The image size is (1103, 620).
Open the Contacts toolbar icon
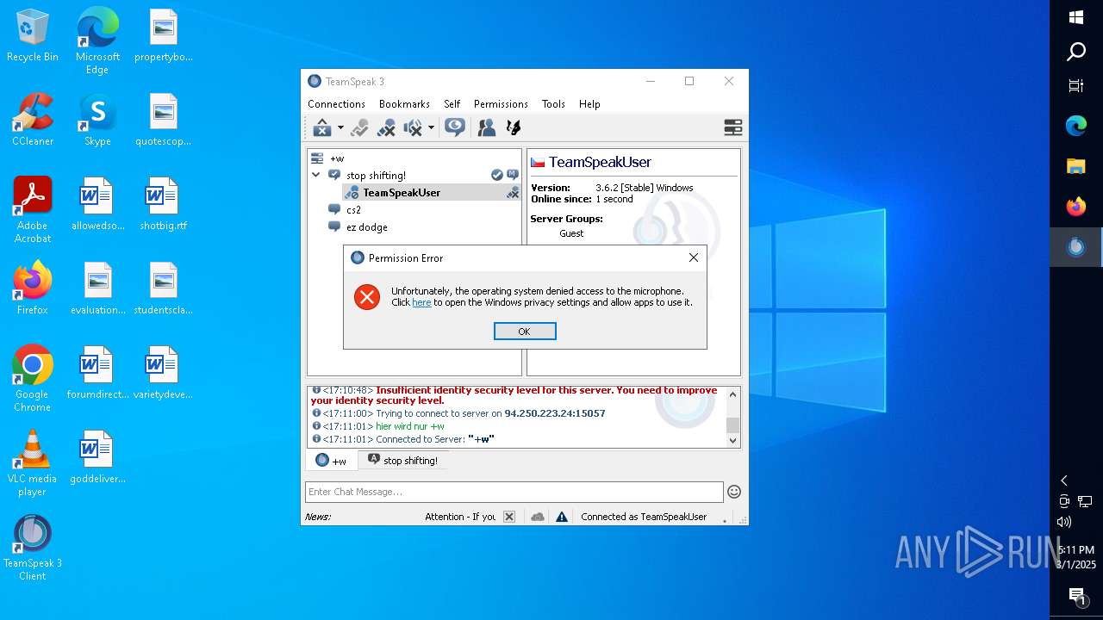click(487, 128)
